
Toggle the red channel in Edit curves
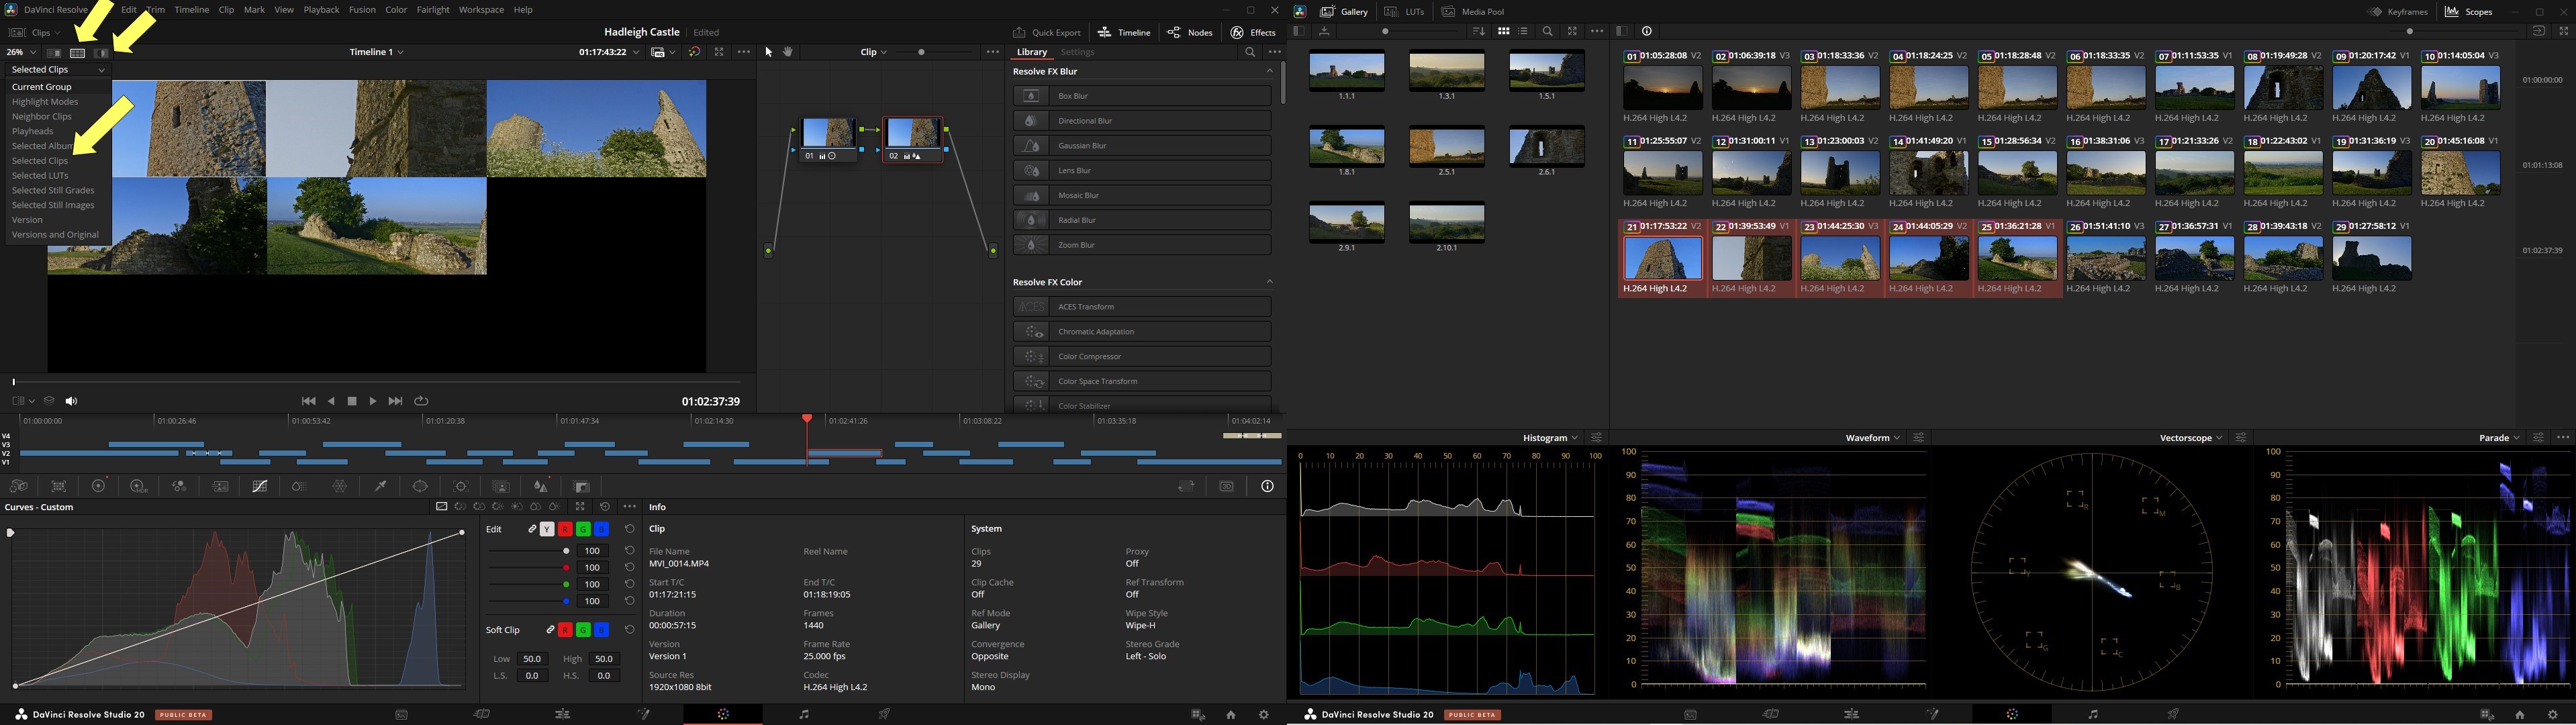(x=565, y=529)
